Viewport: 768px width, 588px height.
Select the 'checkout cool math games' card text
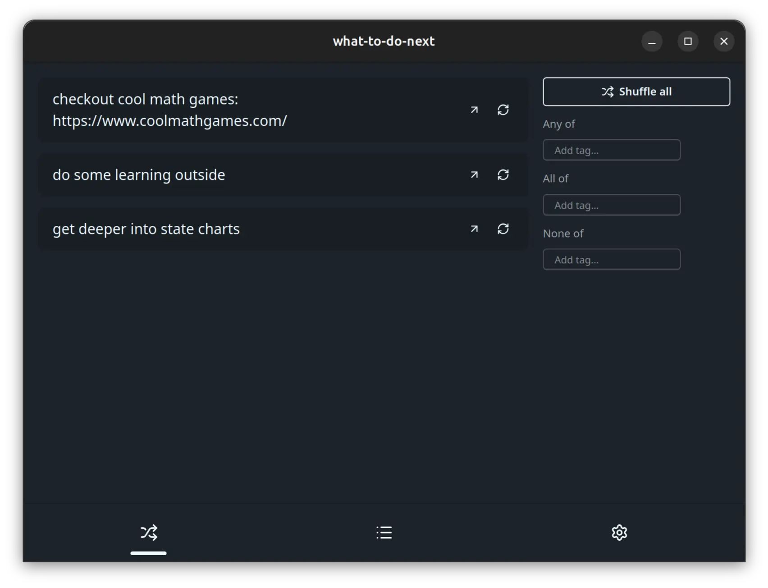coord(169,110)
